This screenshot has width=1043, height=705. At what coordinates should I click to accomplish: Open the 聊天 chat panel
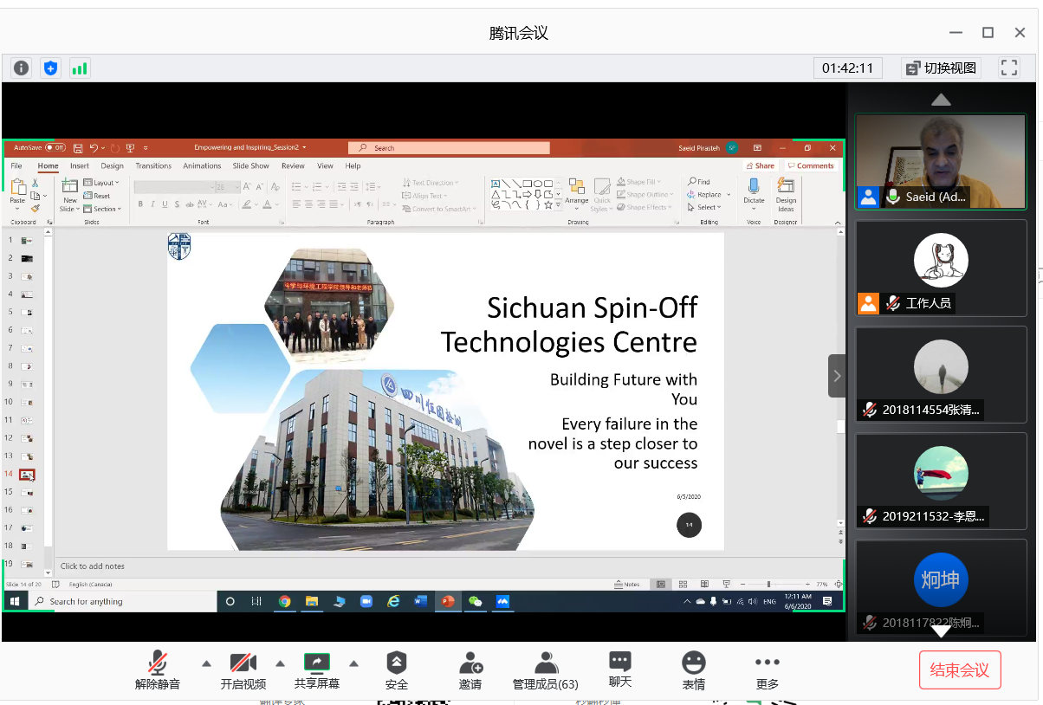620,670
